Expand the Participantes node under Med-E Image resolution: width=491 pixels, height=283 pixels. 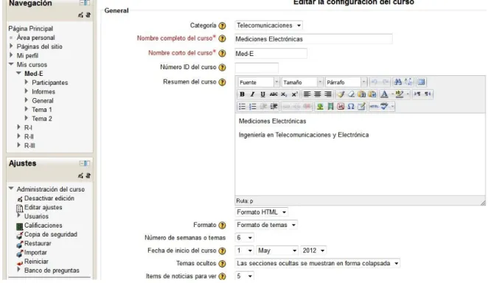pos(27,83)
